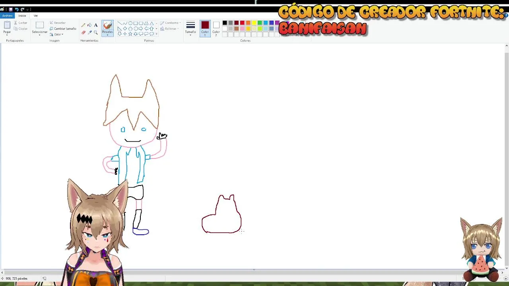Image resolution: width=509 pixels, height=286 pixels.
Task: Choose the right arrow shape
Action: (141, 29)
